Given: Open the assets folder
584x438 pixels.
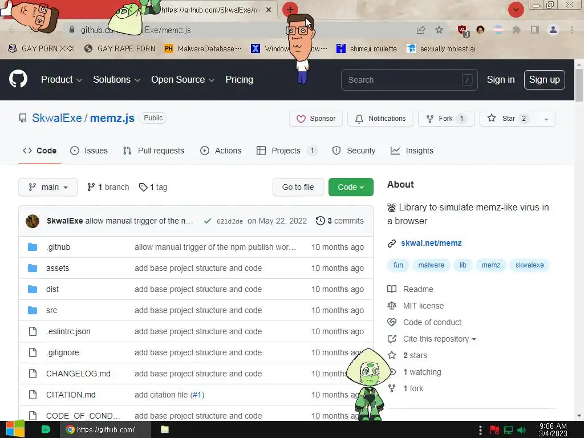Looking at the screenshot, I should (58, 268).
